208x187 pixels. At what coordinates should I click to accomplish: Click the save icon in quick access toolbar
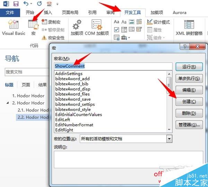pyautogui.click(x=16, y=4)
